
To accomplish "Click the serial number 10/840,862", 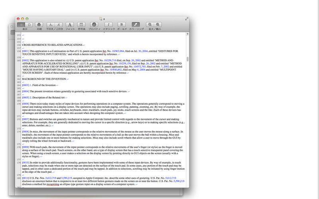I will pyautogui.click(x=116, y=70).
